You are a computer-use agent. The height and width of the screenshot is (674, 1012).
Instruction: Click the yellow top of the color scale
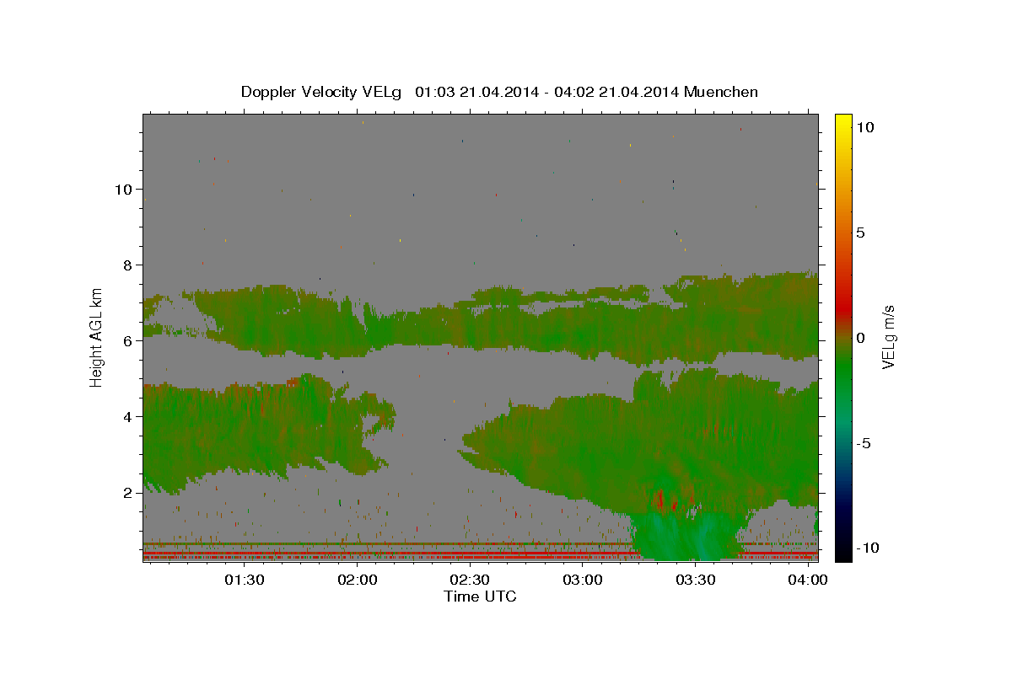click(842, 120)
